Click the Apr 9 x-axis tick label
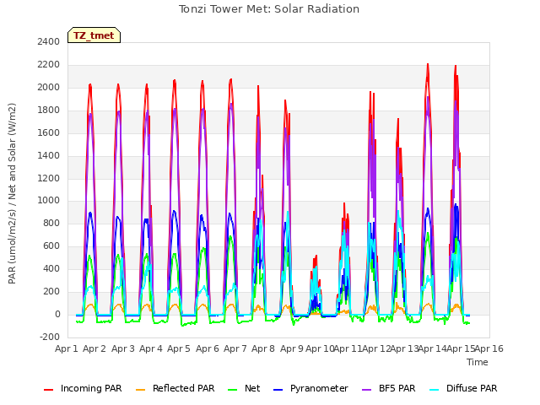540x405 pixels. pyautogui.click(x=292, y=348)
